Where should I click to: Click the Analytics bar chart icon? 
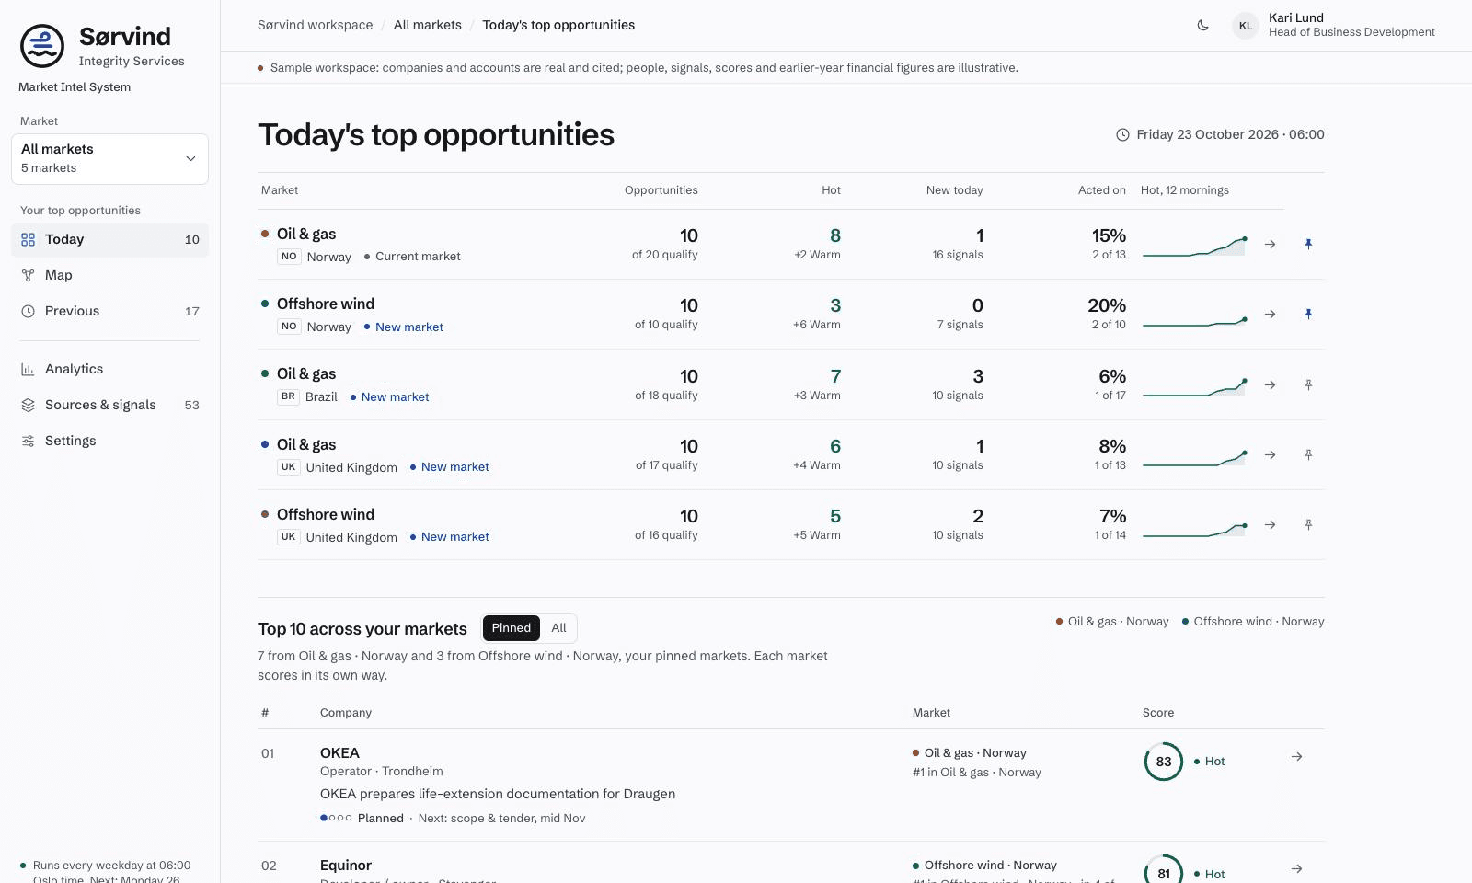tap(28, 369)
